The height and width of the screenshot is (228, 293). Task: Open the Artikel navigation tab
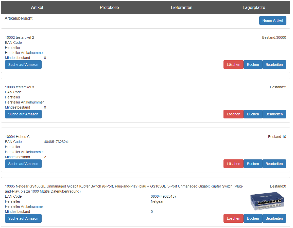pyautogui.click(x=37, y=7)
